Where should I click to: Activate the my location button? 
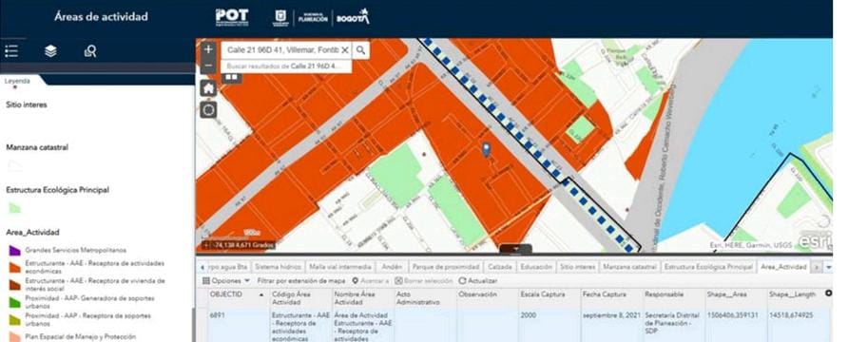tap(209, 109)
